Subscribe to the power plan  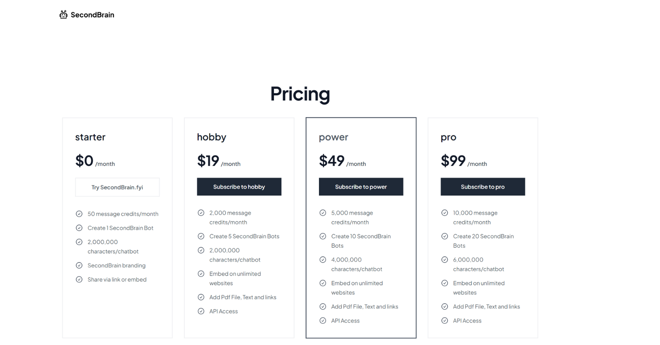[361, 186]
